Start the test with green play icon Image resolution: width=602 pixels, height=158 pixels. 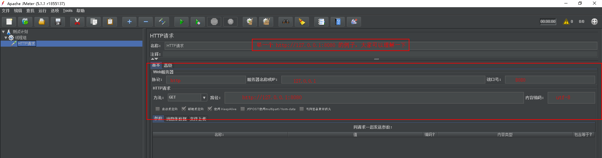(182, 22)
